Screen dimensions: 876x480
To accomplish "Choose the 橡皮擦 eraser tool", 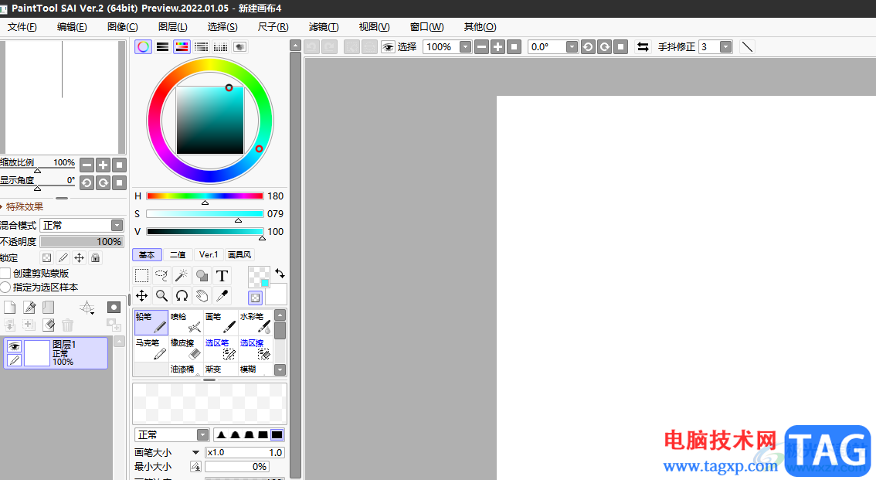I will pyautogui.click(x=186, y=349).
